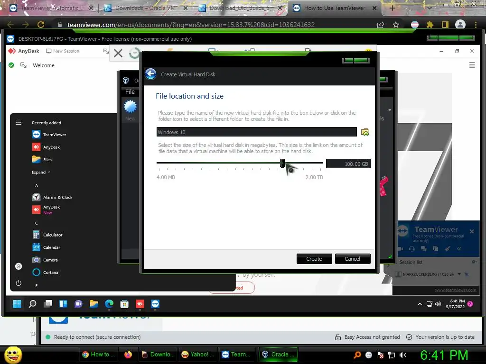Click AnyDesk icon on remote taskbar
The width and height of the screenshot is (486, 364).
[140, 304]
